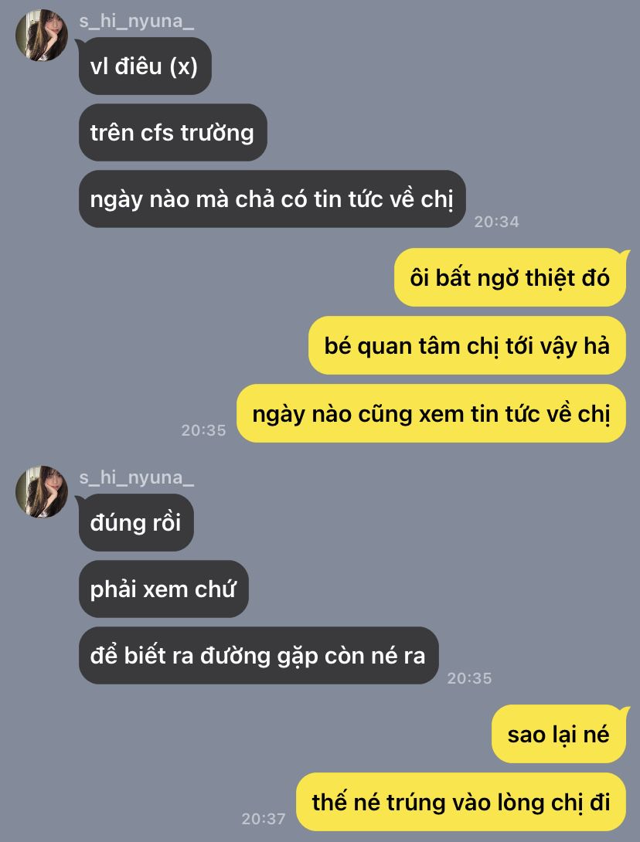Click the 20:35 timestamp beside yellow bubble
This screenshot has height=842, width=640.
pyautogui.click(x=203, y=430)
